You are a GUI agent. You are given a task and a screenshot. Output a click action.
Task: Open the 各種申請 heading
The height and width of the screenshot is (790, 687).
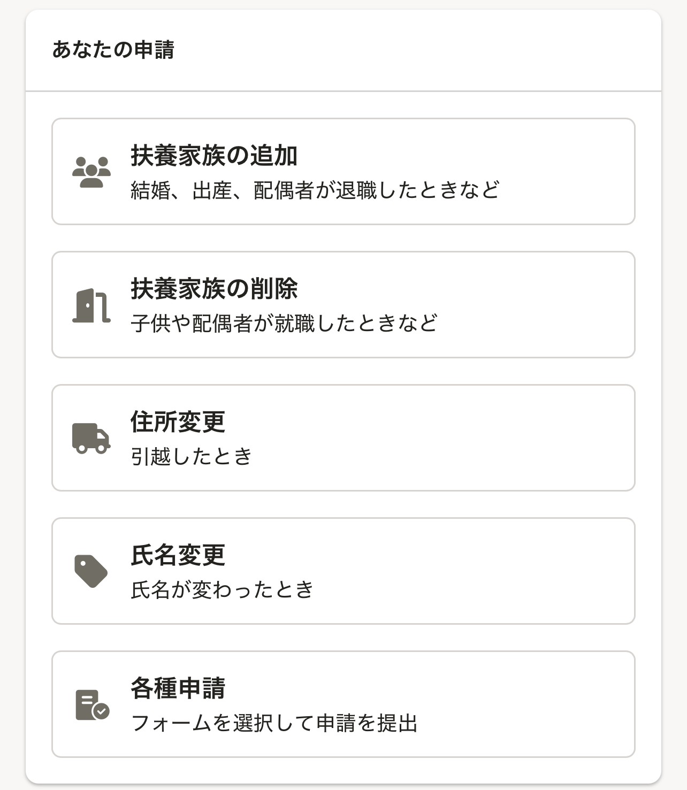(x=178, y=688)
